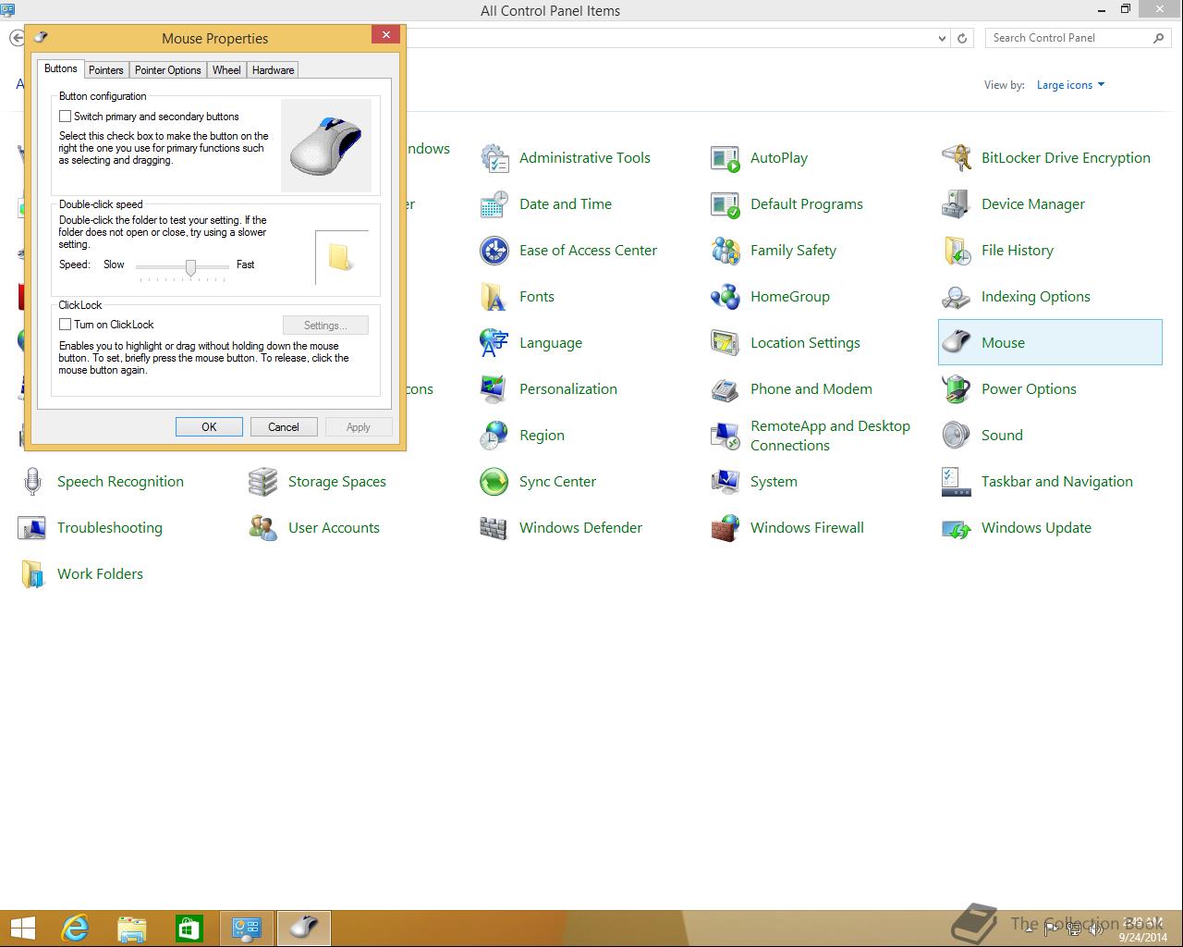Click Cancel in Mouse Properties
This screenshot has height=947, width=1183.
(x=284, y=427)
